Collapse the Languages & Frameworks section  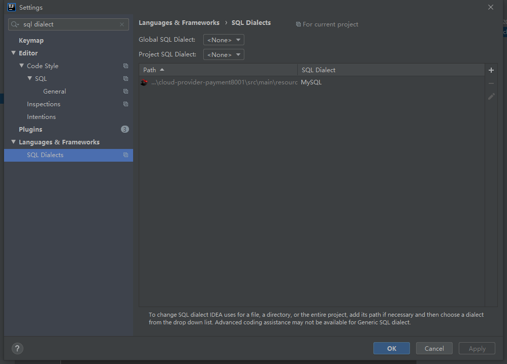[14, 142]
